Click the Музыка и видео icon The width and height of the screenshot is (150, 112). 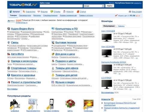(53, 82)
